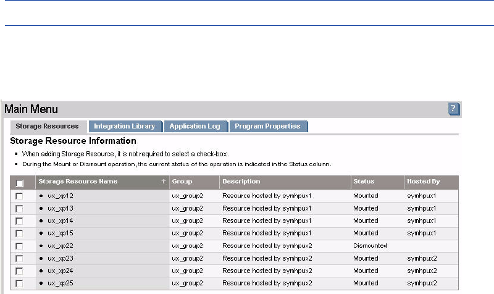Select the Storage Resources tab
The image size is (494, 294).
[47, 126]
